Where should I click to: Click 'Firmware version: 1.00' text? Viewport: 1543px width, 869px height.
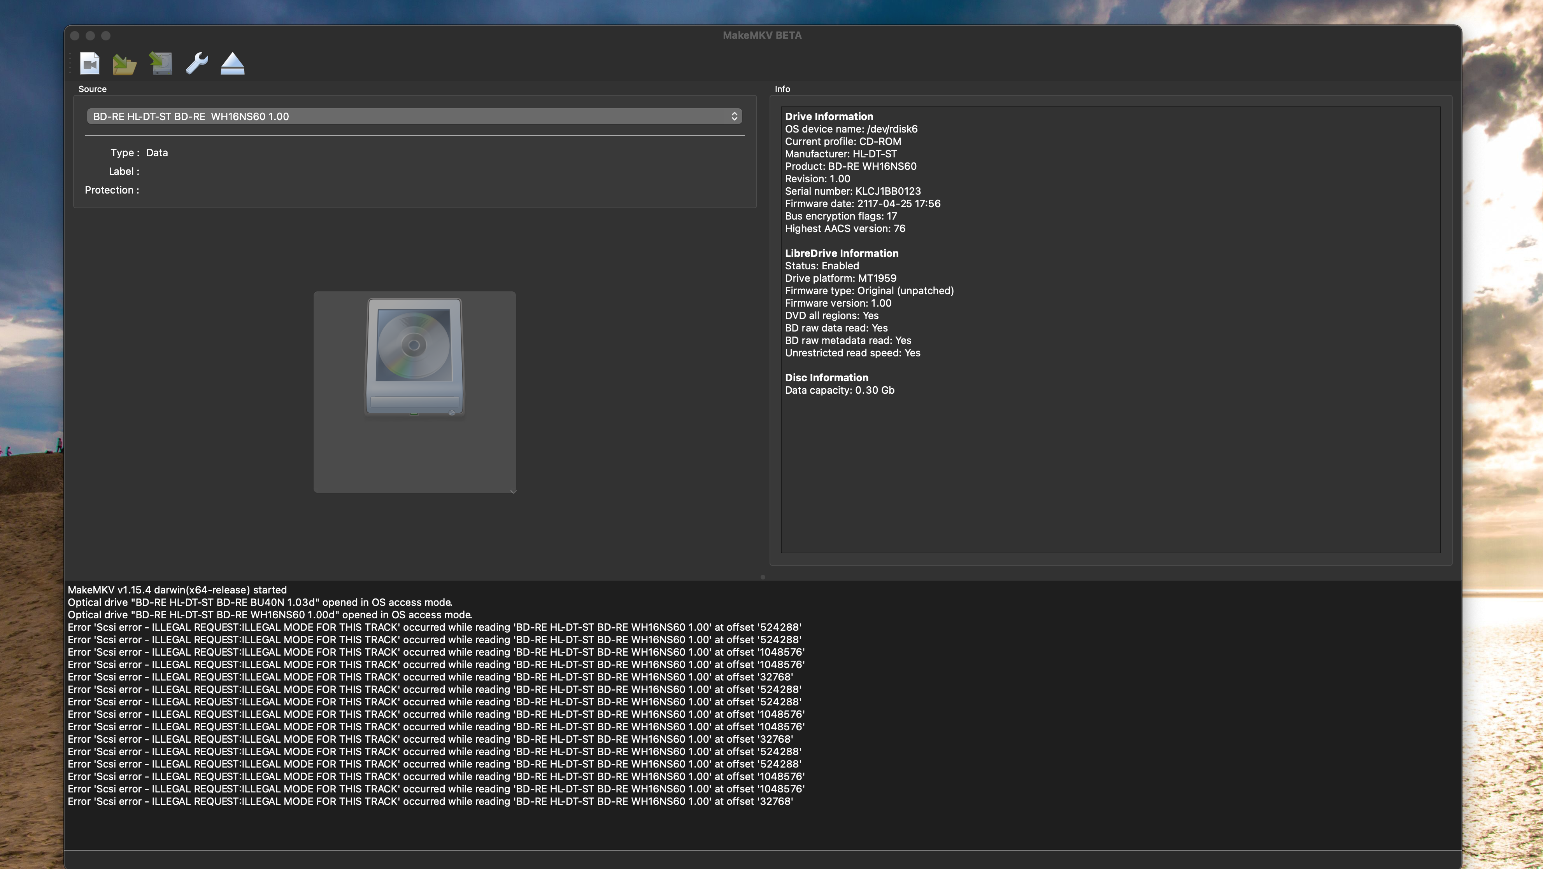(838, 304)
